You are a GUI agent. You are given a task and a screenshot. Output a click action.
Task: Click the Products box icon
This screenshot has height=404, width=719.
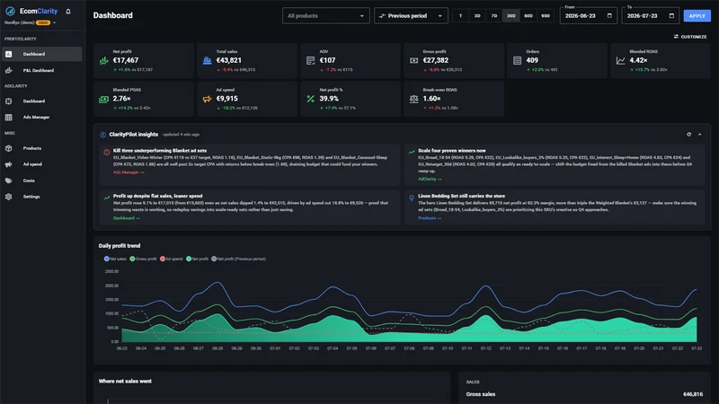(x=9, y=148)
